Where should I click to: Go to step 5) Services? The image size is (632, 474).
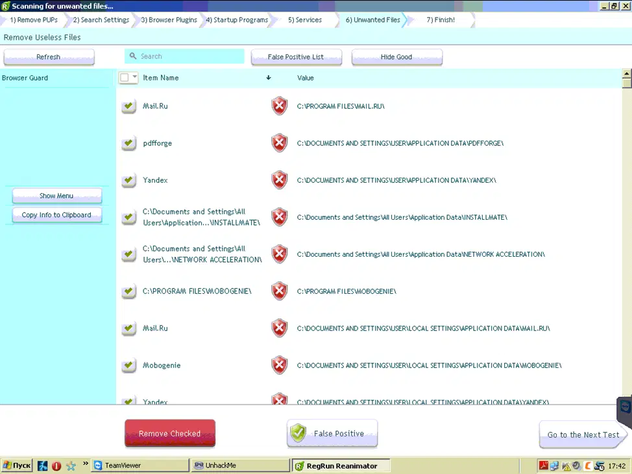pyautogui.click(x=305, y=19)
